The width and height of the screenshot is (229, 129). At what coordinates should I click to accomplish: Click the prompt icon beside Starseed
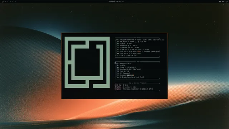point(118,75)
